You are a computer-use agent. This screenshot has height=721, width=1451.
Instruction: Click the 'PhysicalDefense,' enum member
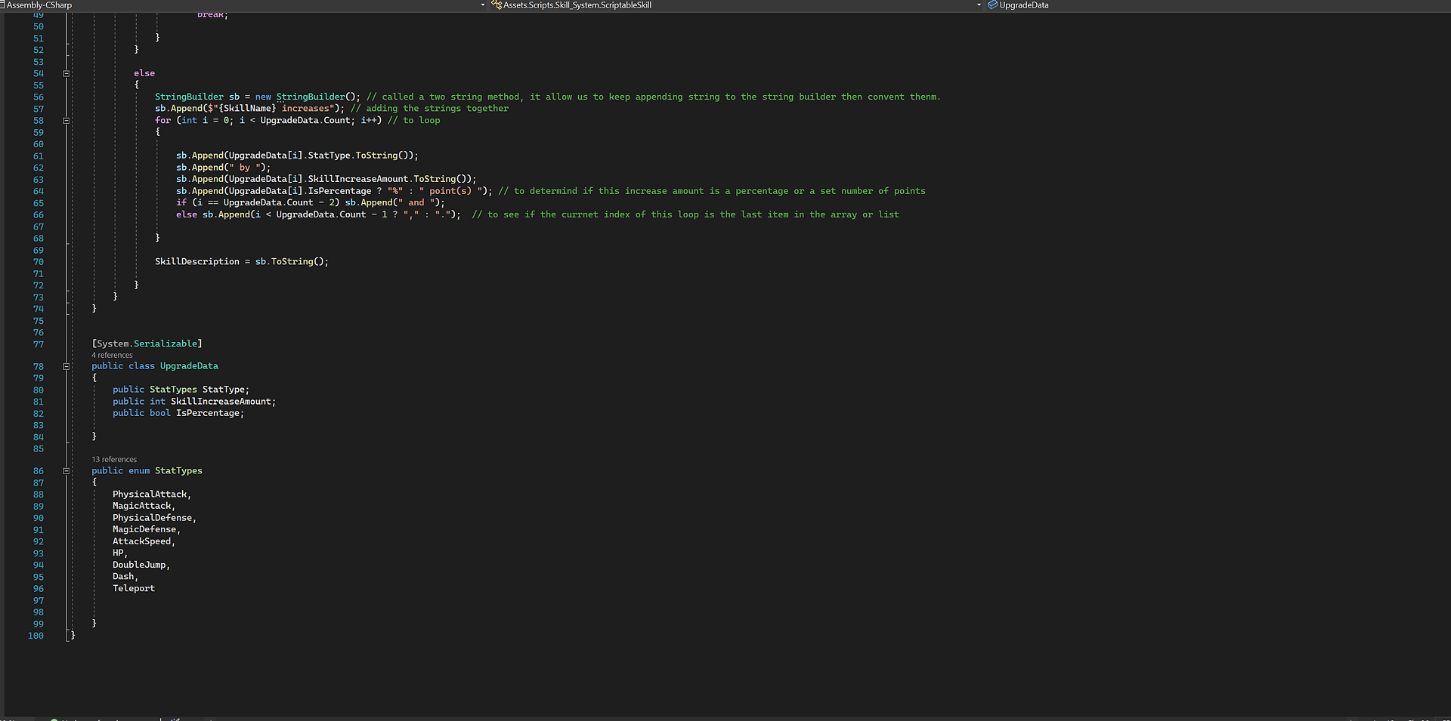coord(154,518)
